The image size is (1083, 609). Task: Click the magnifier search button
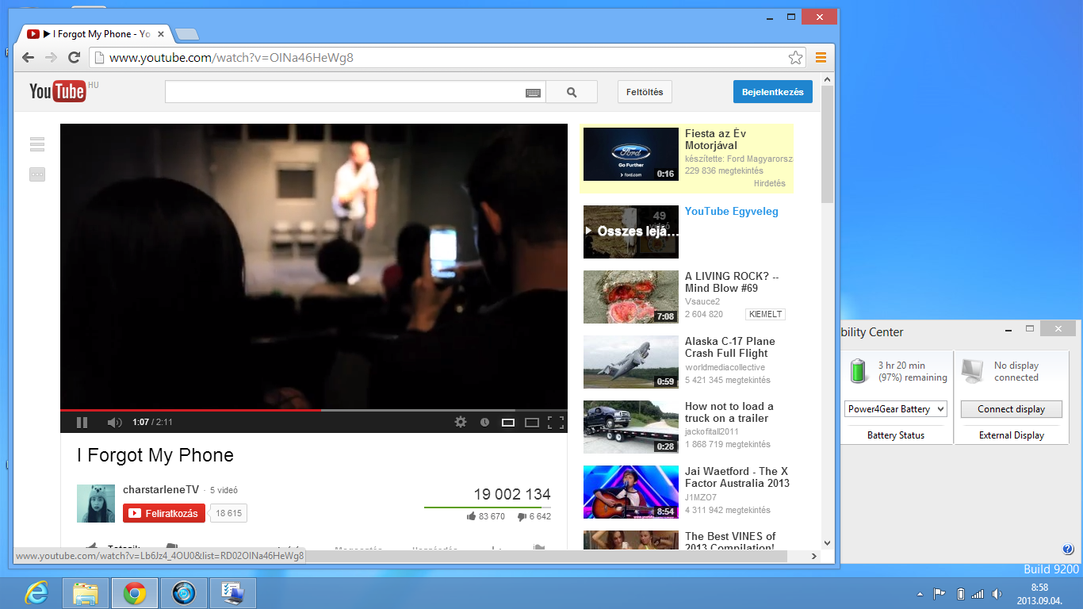pyautogui.click(x=572, y=92)
